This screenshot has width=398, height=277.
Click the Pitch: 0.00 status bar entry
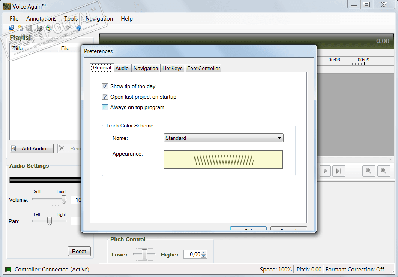click(309, 270)
